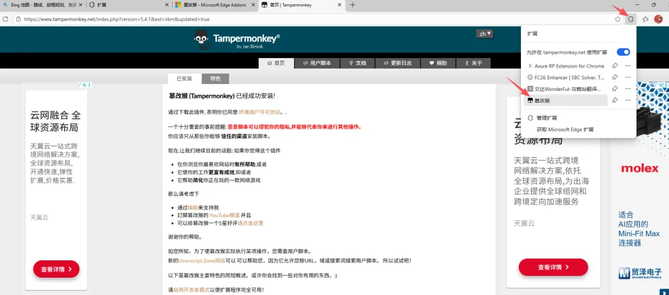
Task: Click the refresh icon beside address bar
Action: [6, 19]
